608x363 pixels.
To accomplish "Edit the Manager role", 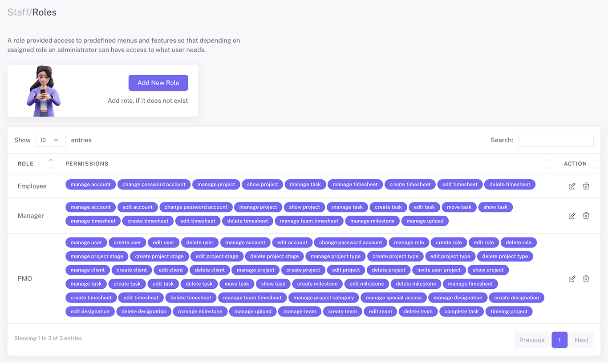I will click(x=572, y=216).
